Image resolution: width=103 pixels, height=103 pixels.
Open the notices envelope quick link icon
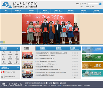click(x=3, y=52)
